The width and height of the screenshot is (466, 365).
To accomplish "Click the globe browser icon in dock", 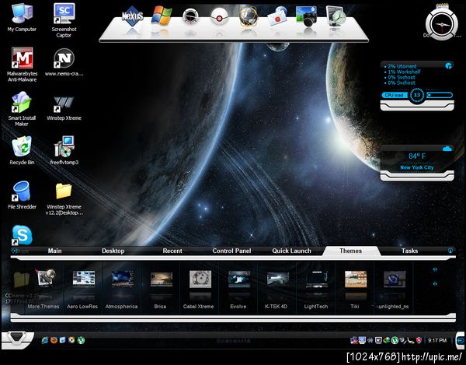I will pos(248,16).
